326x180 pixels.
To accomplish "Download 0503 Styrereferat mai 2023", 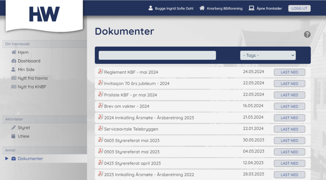I will (x=289, y=152).
